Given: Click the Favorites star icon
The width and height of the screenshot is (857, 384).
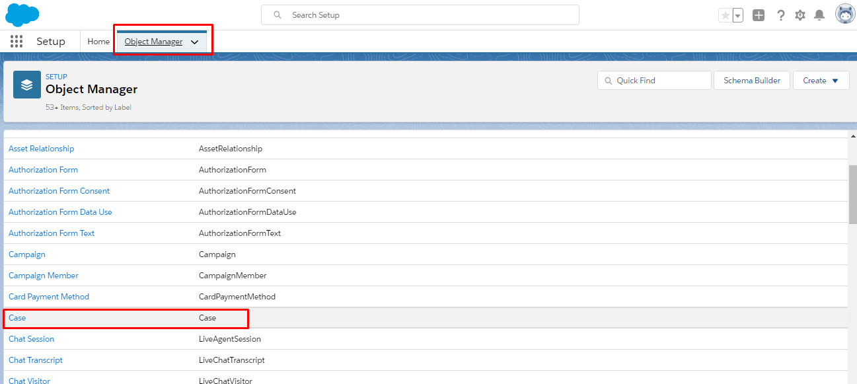Looking at the screenshot, I should pyautogui.click(x=725, y=15).
